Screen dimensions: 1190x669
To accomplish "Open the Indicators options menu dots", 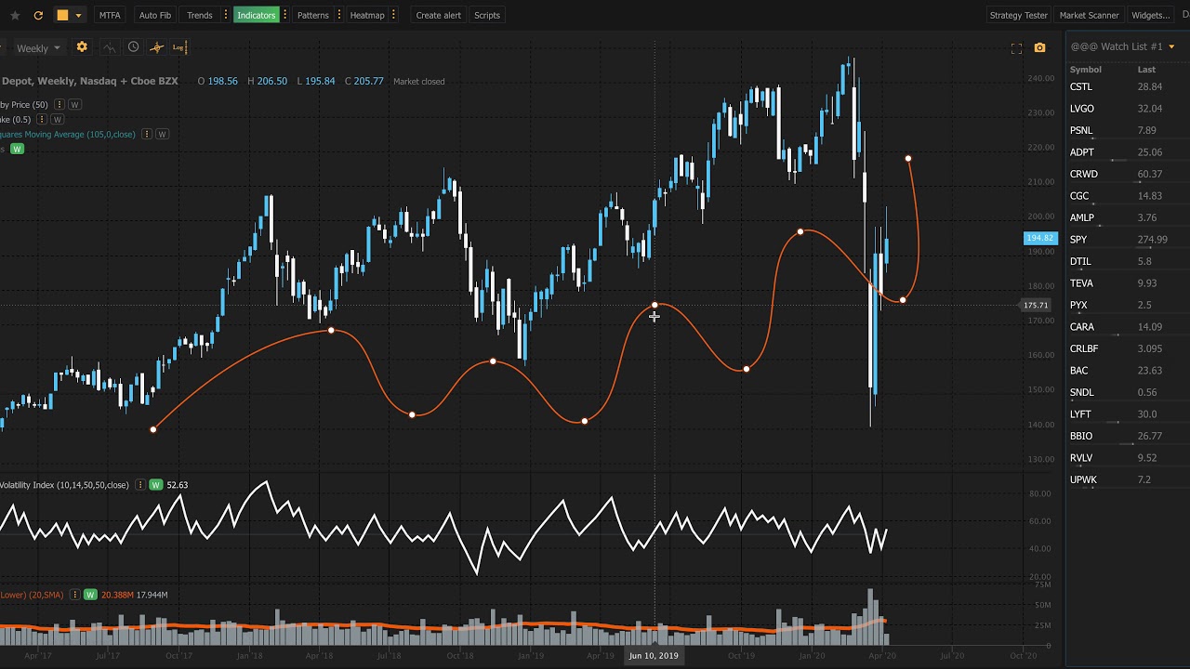I will coord(285,15).
